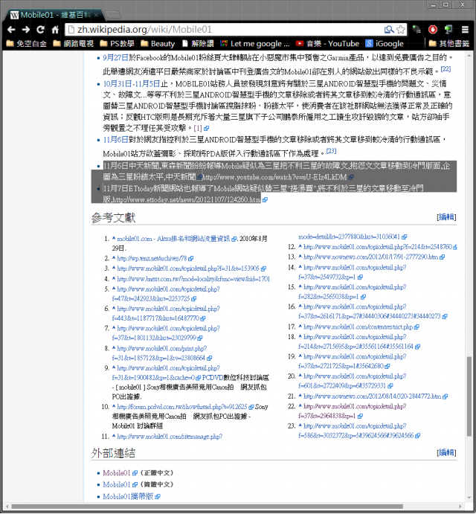This screenshot has width=476, height=514.
Task: Open the 免空白金 bookmark folder
Action: 27,44
